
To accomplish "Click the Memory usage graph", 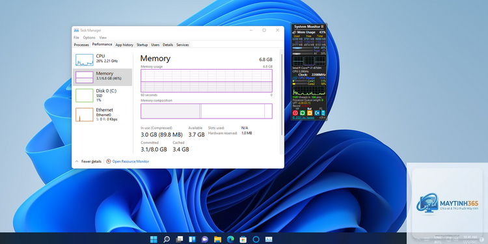I will point(206,81).
